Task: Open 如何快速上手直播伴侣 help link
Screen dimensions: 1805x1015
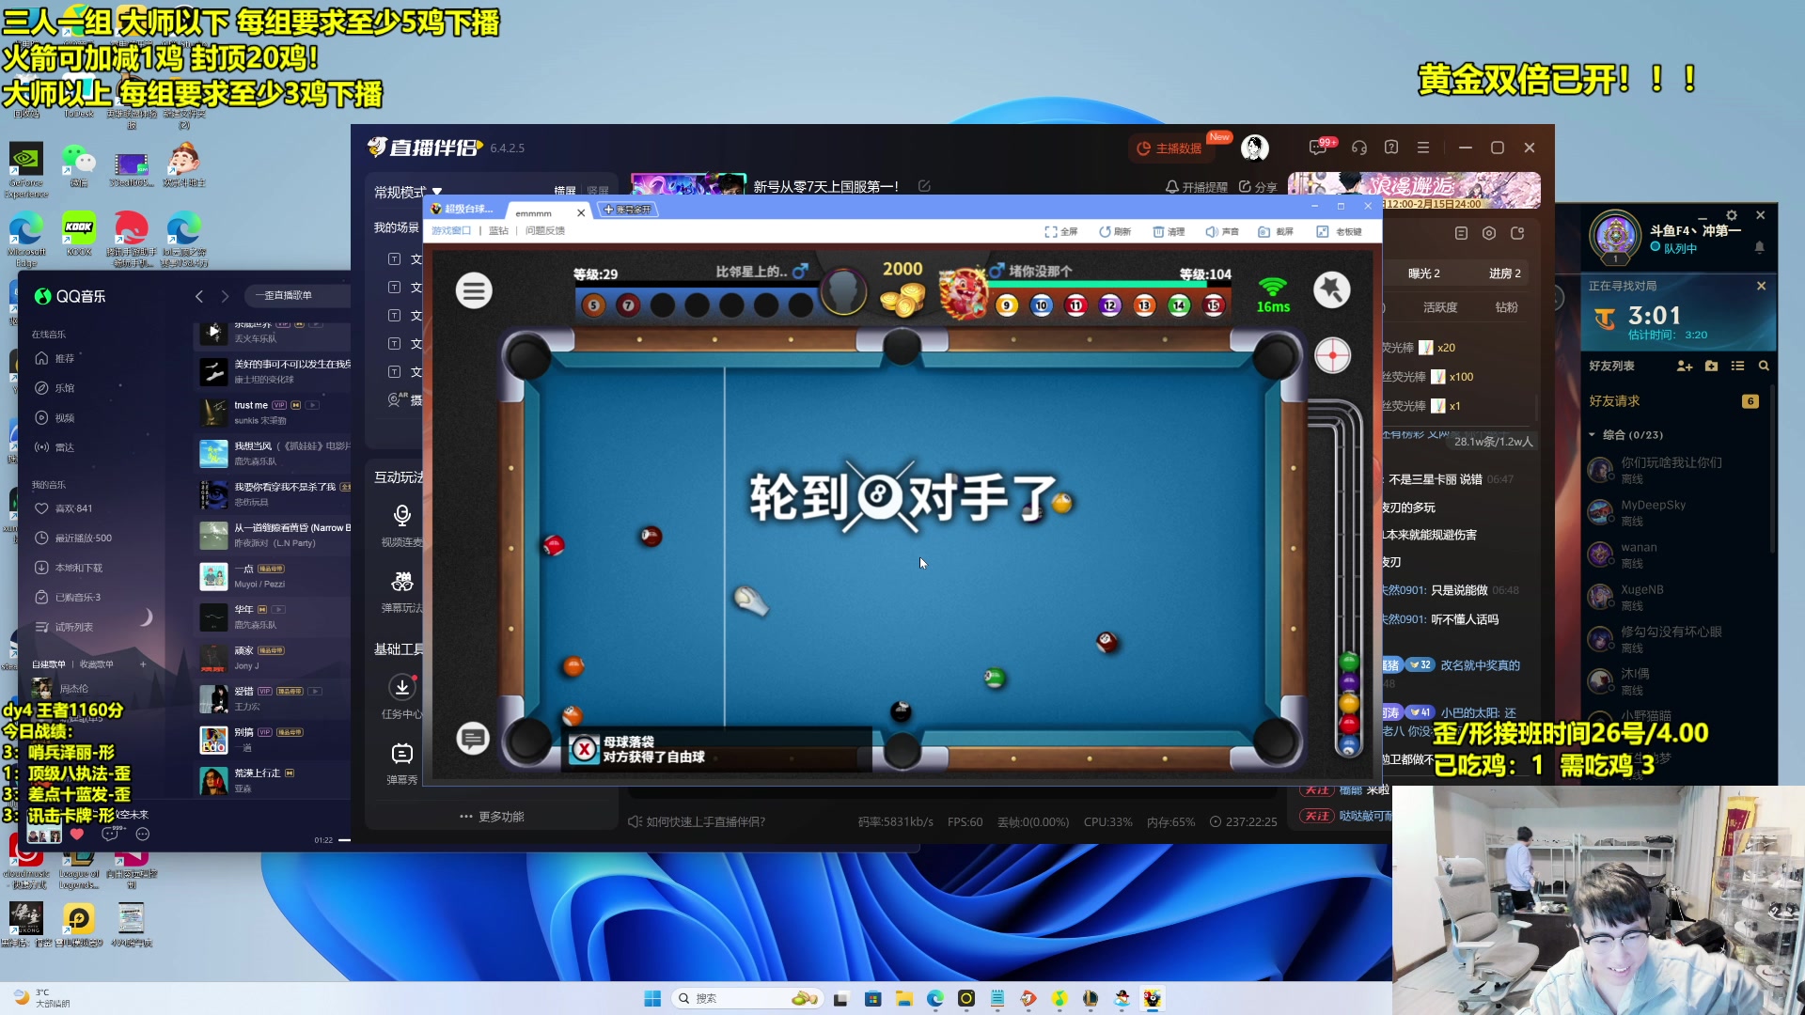Action: coord(698,822)
